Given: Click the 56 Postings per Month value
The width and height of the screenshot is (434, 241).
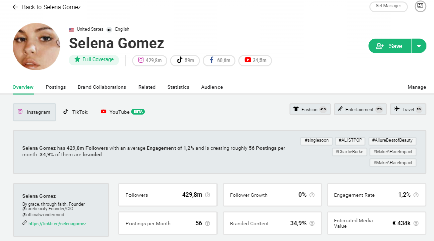Looking at the screenshot, I should click(199, 223).
